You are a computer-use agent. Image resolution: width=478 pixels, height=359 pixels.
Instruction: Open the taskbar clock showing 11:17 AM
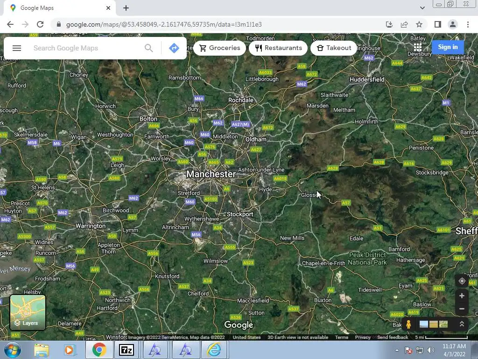[x=454, y=350]
